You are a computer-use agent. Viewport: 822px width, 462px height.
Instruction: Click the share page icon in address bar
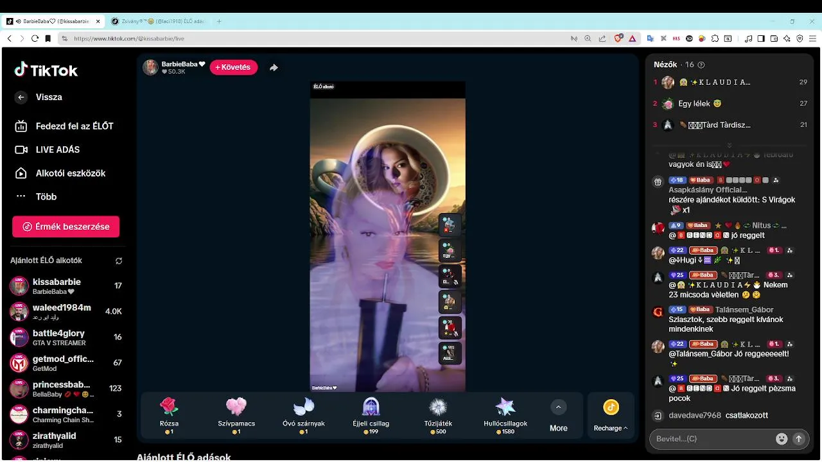click(602, 38)
